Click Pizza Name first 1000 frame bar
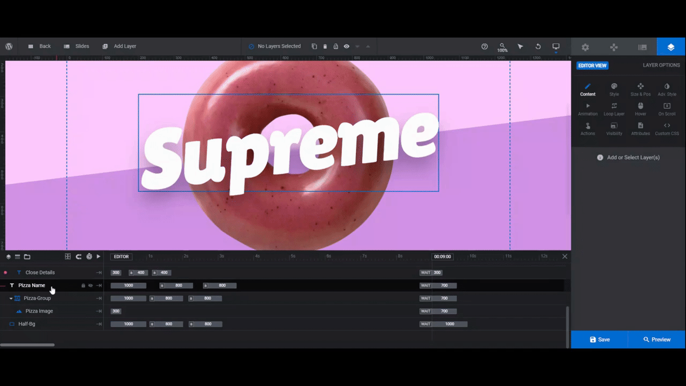This screenshot has height=386, width=686. click(x=129, y=286)
